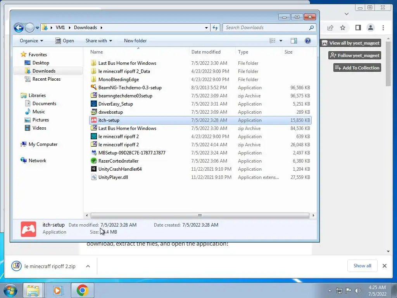Select Last Bus Home zip archive icon
The height and width of the screenshot is (298, 397).
pyautogui.click(x=94, y=128)
